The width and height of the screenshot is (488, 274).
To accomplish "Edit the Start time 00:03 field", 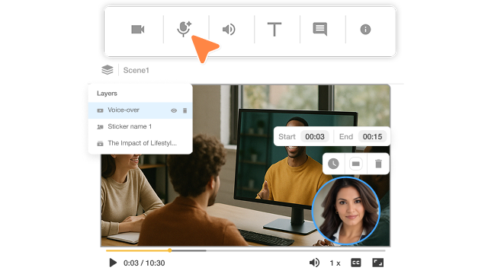I will click(315, 137).
